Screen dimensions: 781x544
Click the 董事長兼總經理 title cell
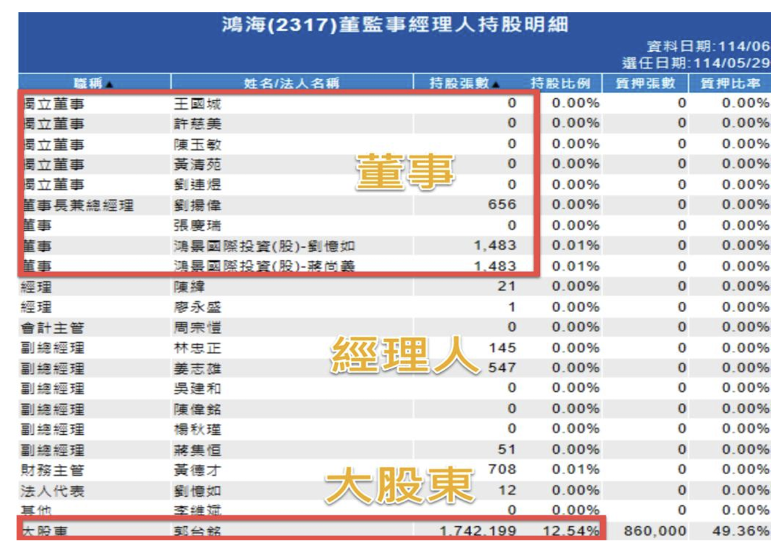pyautogui.click(x=78, y=205)
